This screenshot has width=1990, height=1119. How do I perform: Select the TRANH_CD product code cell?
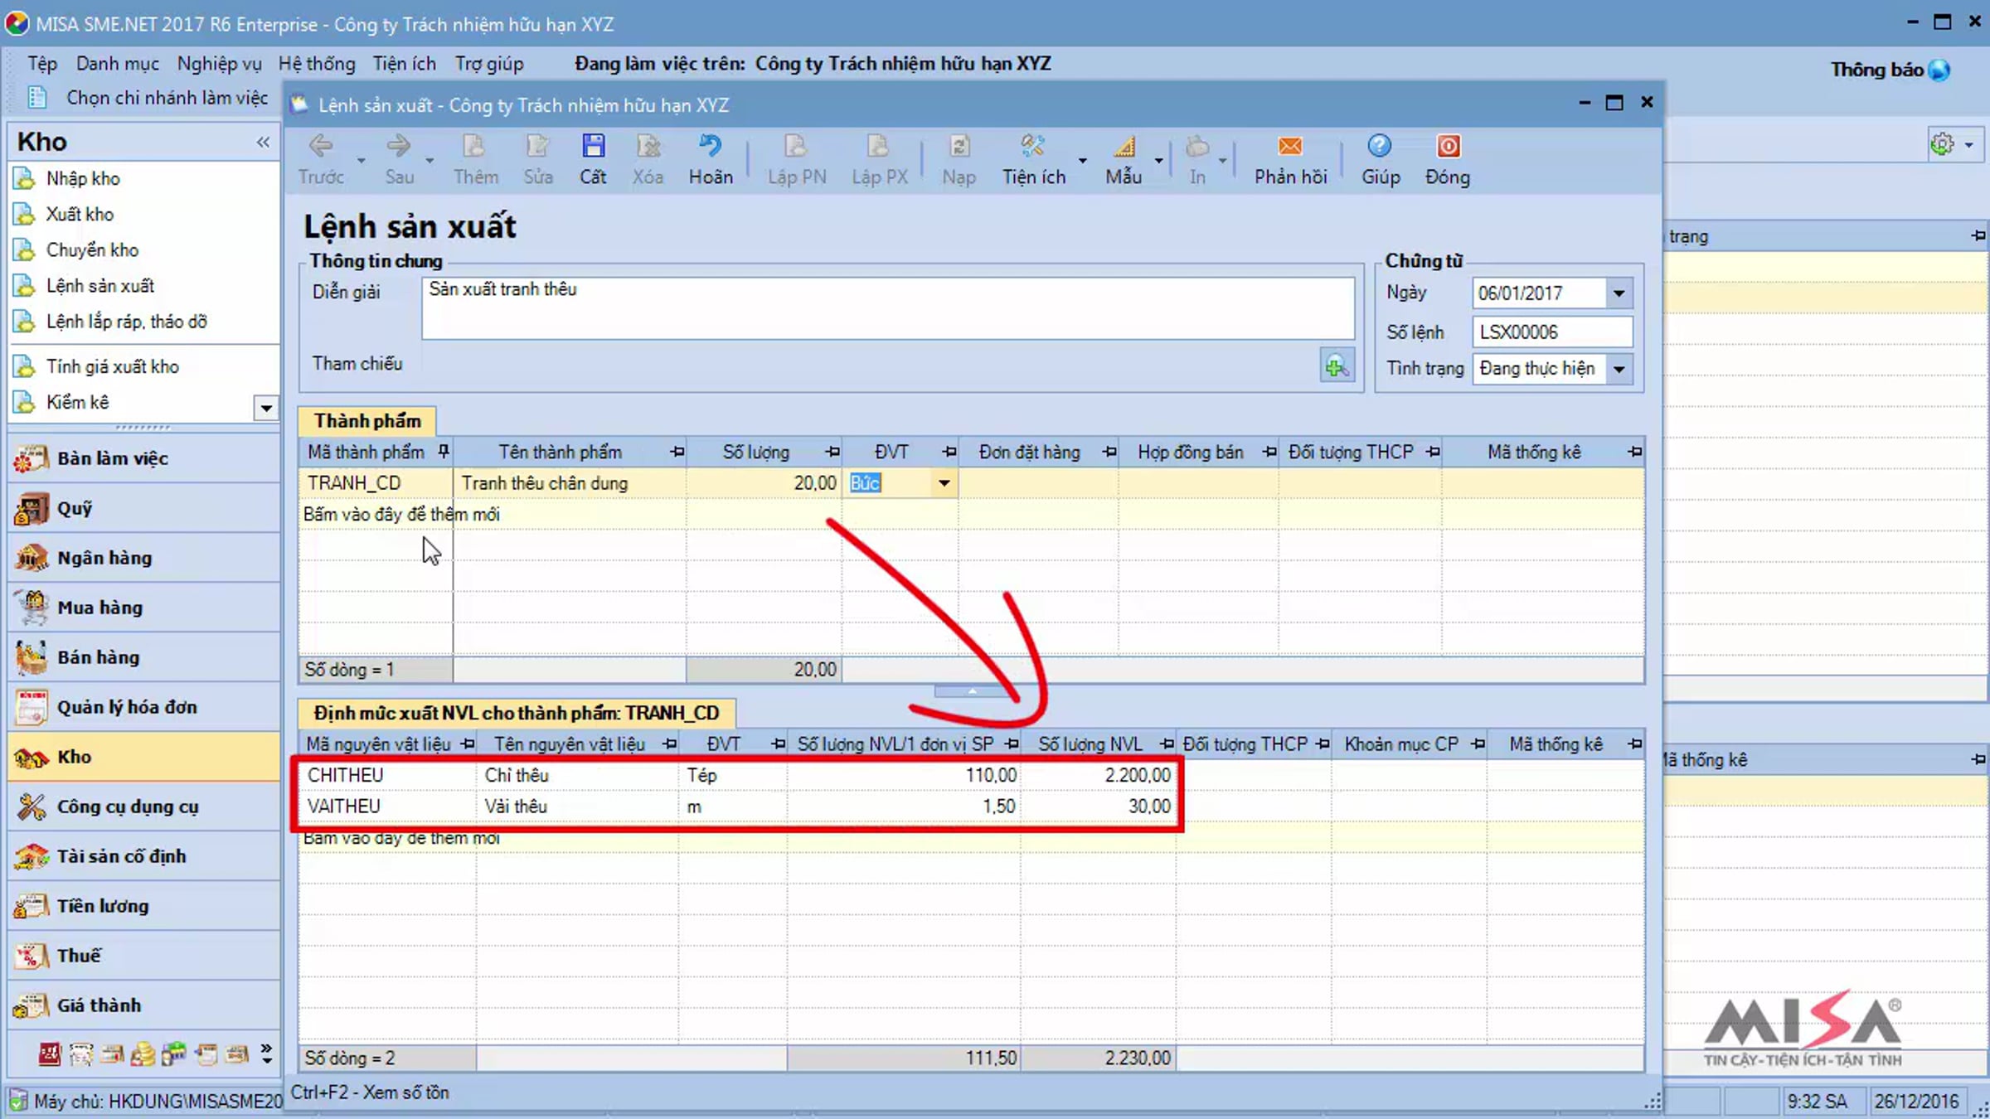[x=376, y=483]
